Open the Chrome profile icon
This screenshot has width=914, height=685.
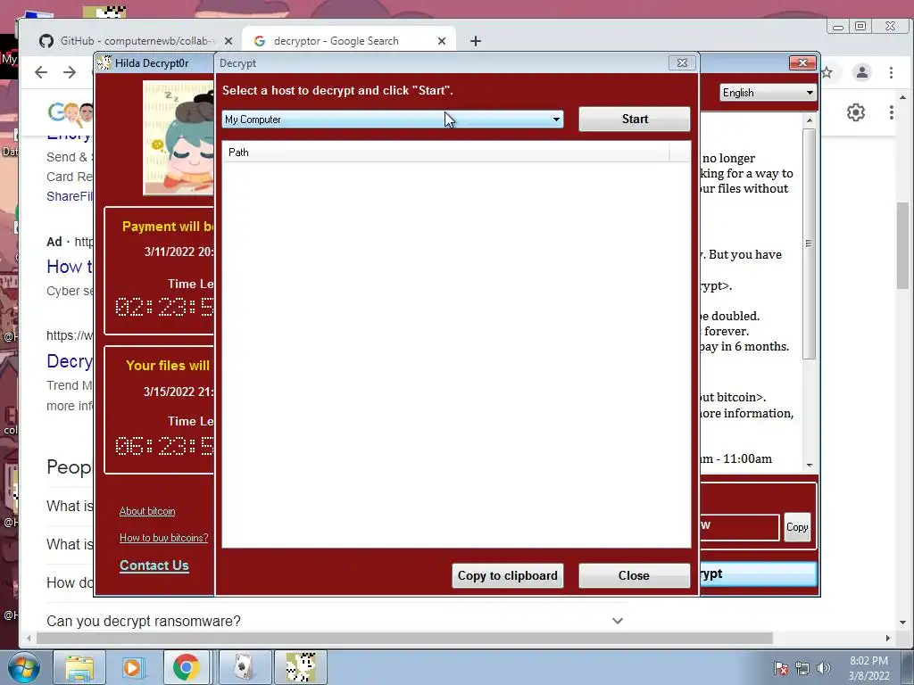pyautogui.click(x=861, y=72)
